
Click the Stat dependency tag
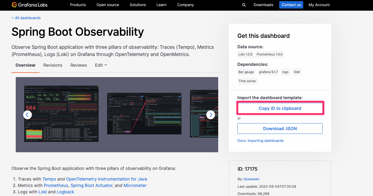click(297, 72)
